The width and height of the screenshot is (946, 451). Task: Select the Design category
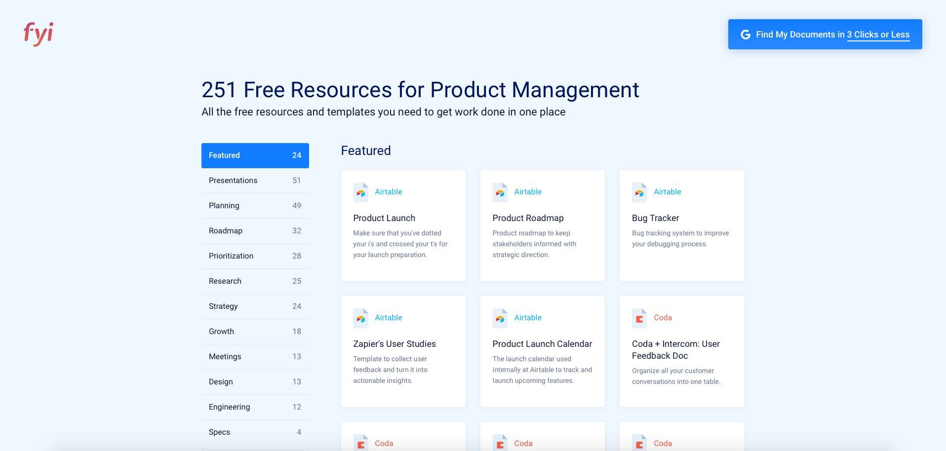[255, 382]
